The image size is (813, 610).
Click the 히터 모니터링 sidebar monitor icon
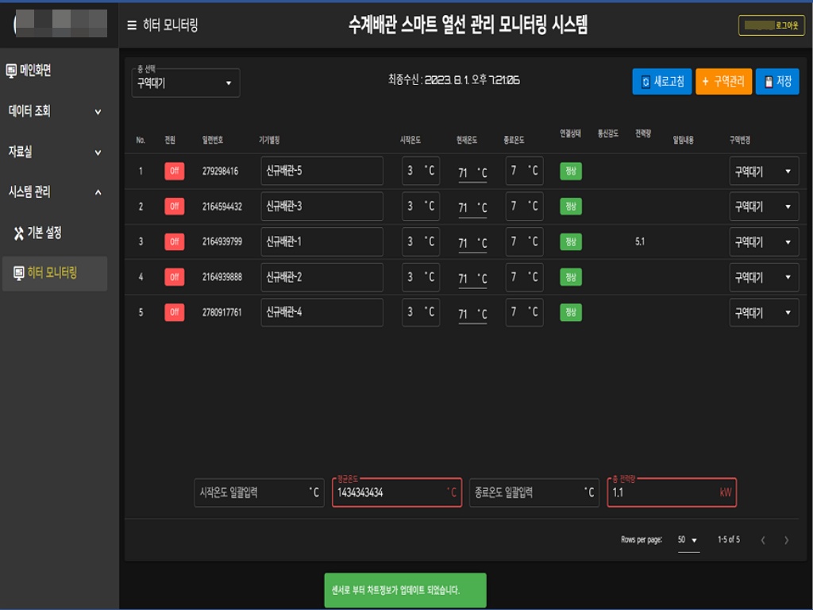point(19,273)
